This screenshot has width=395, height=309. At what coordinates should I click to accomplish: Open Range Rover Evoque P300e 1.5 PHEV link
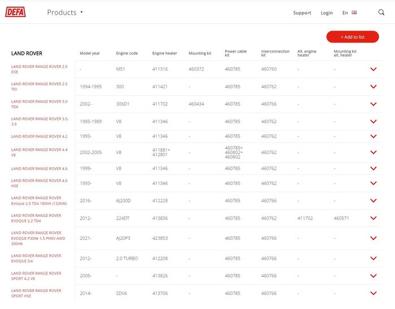pos(38,238)
